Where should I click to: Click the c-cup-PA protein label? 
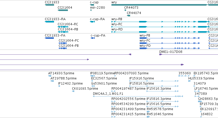click(x=98, y=36)
